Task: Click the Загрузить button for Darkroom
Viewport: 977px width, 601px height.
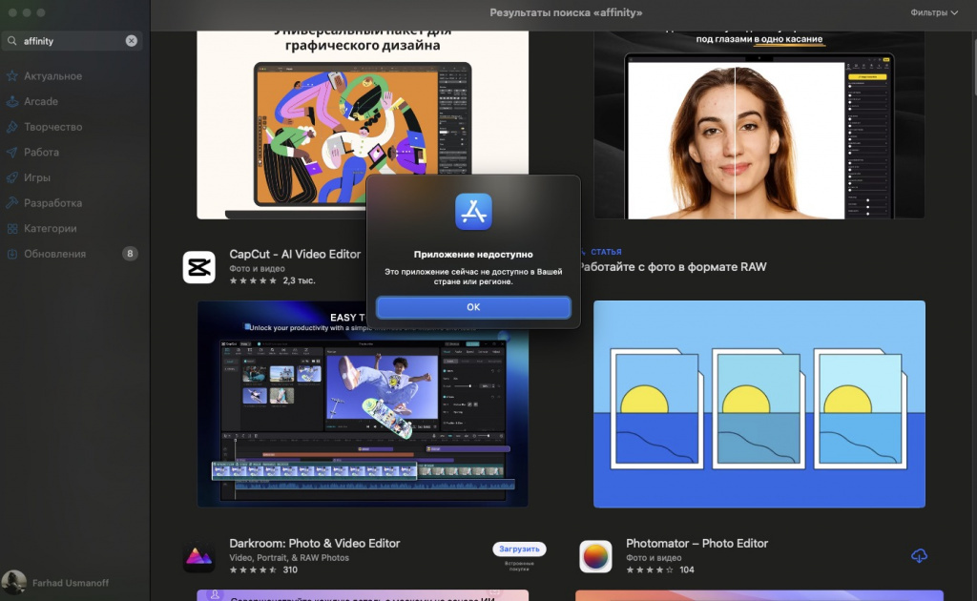Action: [x=519, y=549]
